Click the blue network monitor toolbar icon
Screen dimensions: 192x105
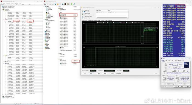55,4
